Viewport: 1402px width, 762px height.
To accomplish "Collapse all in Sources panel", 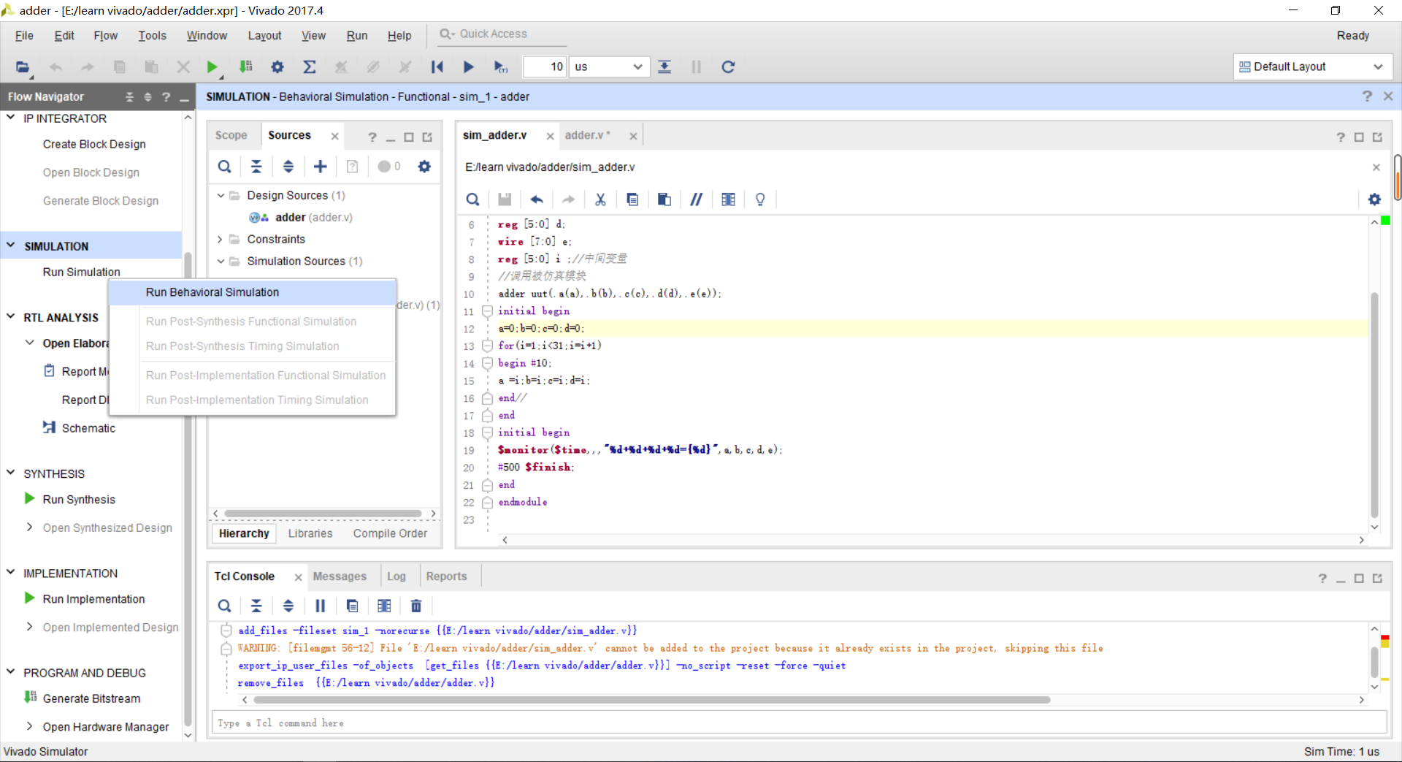I will (x=256, y=167).
